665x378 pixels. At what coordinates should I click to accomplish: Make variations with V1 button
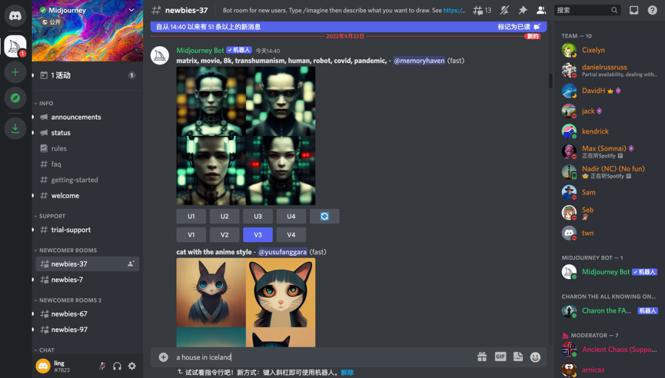click(191, 235)
